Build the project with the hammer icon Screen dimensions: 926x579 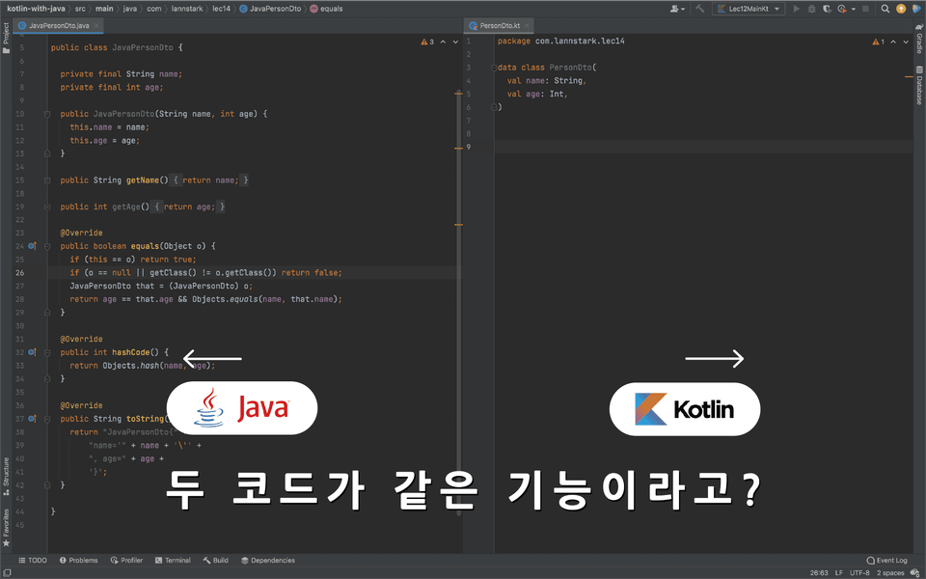click(x=700, y=9)
